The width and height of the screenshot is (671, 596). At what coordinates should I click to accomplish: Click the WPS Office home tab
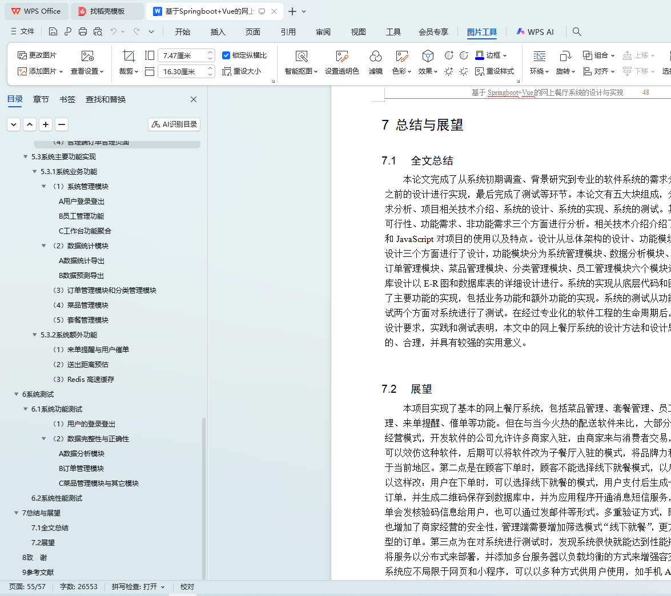coord(37,11)
